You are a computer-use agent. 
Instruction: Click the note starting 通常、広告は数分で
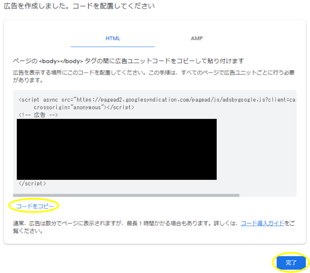click(154, 227)
